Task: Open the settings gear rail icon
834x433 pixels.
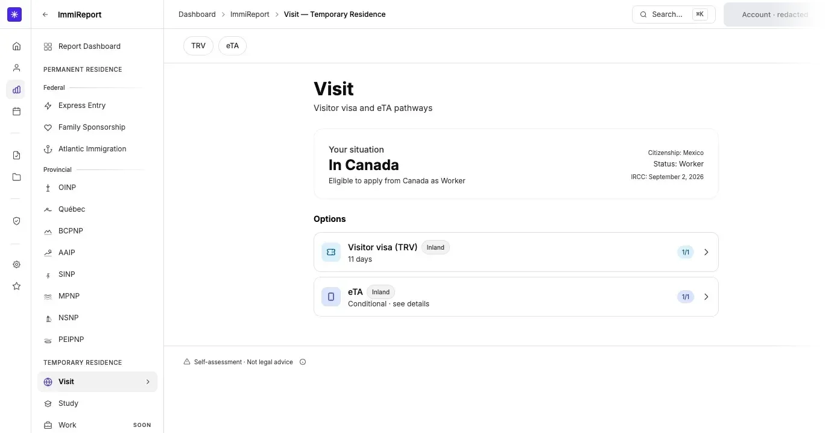Action: [16, 265]
